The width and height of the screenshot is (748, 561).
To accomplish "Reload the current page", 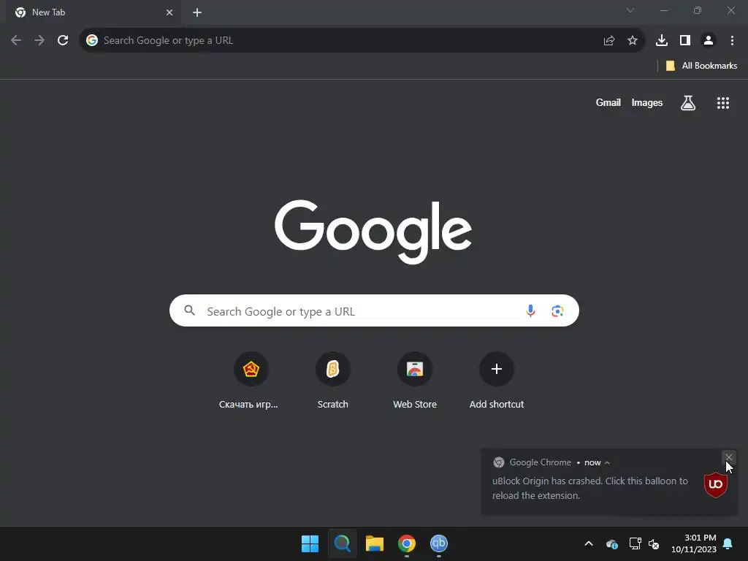I will [63, 41].
